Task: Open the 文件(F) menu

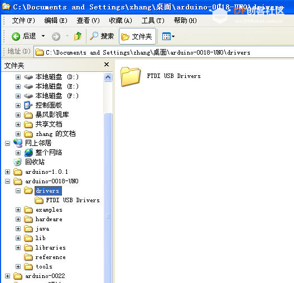Action: point(23,21)
